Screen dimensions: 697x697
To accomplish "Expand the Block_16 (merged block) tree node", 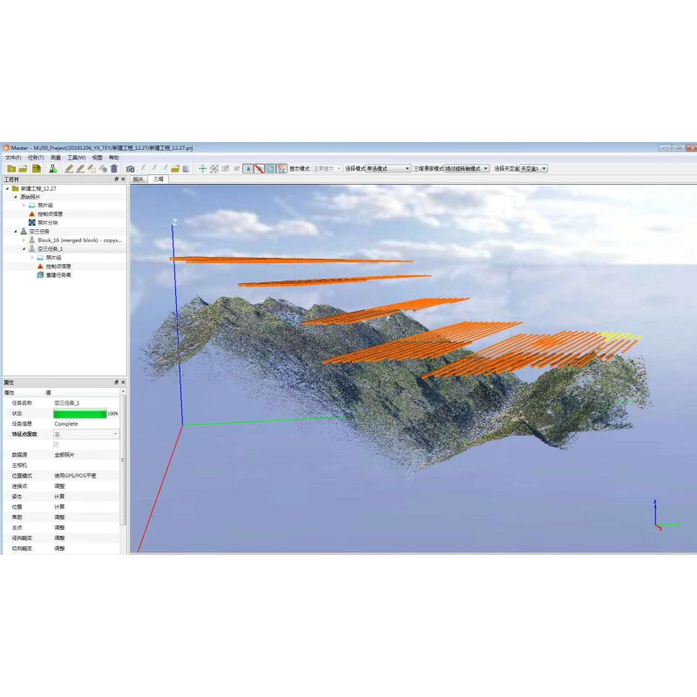I will click(24, 240).
